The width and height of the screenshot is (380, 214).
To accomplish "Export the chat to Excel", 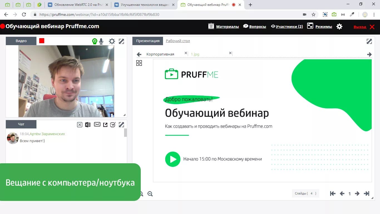I will 88,125.
